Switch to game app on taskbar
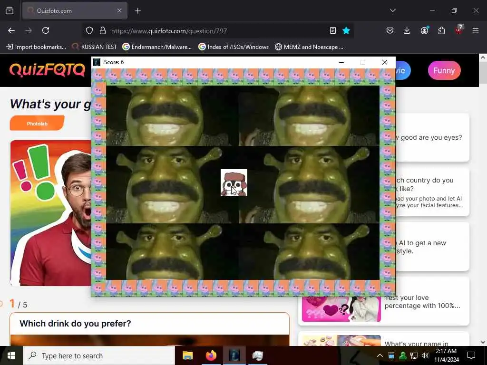The image size is (487, 365). coord(234,355)
